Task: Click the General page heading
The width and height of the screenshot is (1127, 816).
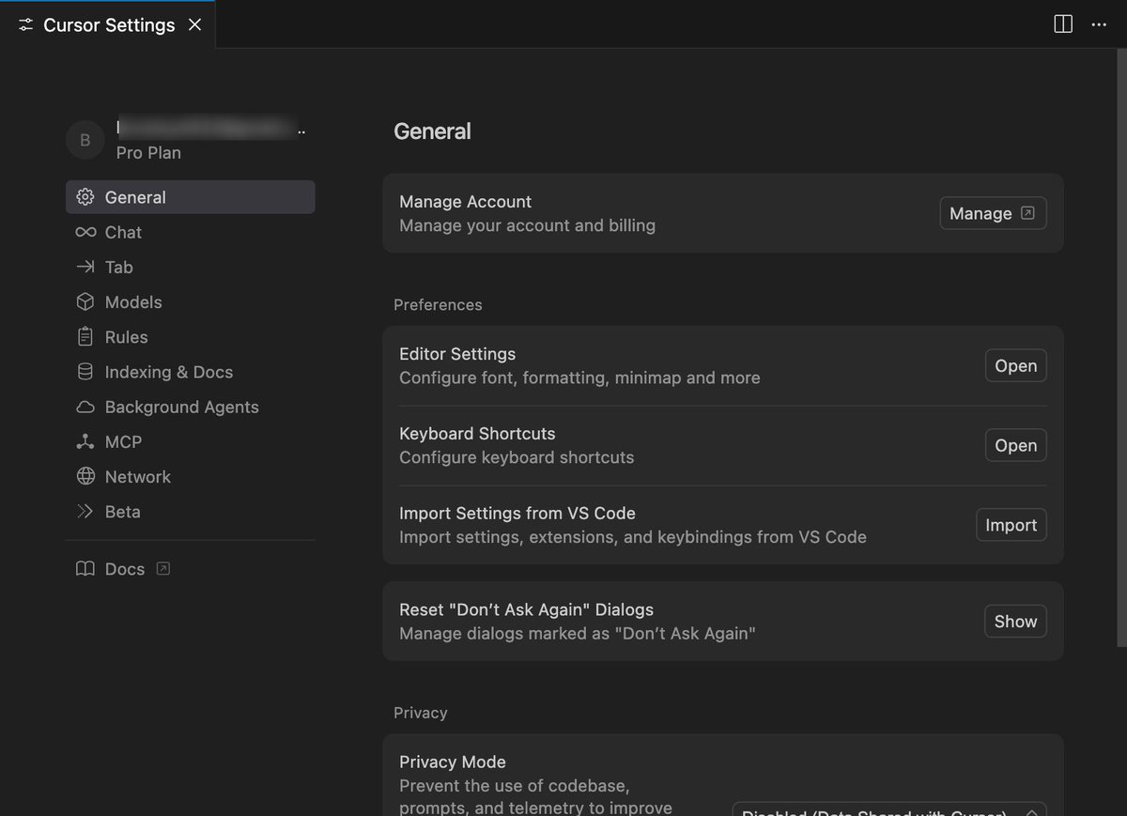Action: (x=432, y=131)
